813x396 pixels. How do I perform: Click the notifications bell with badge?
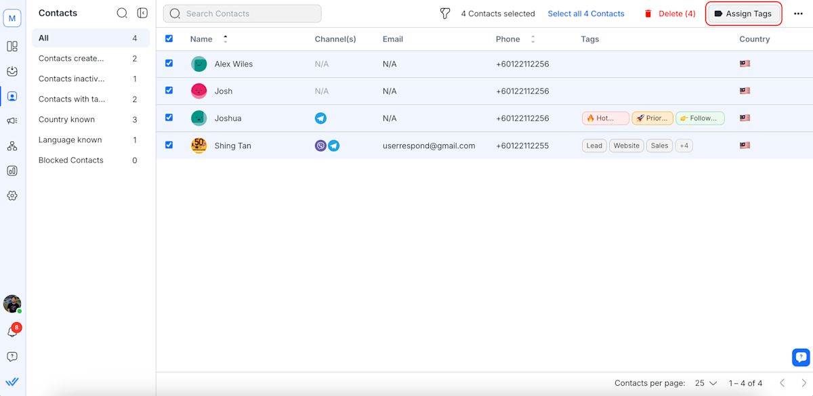(x=12, y=332)
